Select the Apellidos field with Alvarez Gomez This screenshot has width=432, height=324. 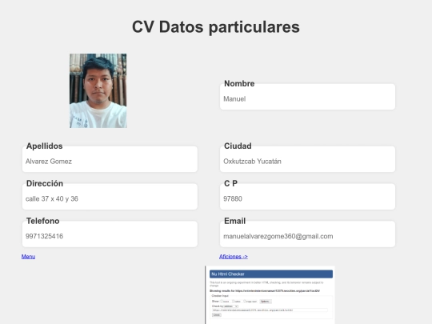(110, 159)
